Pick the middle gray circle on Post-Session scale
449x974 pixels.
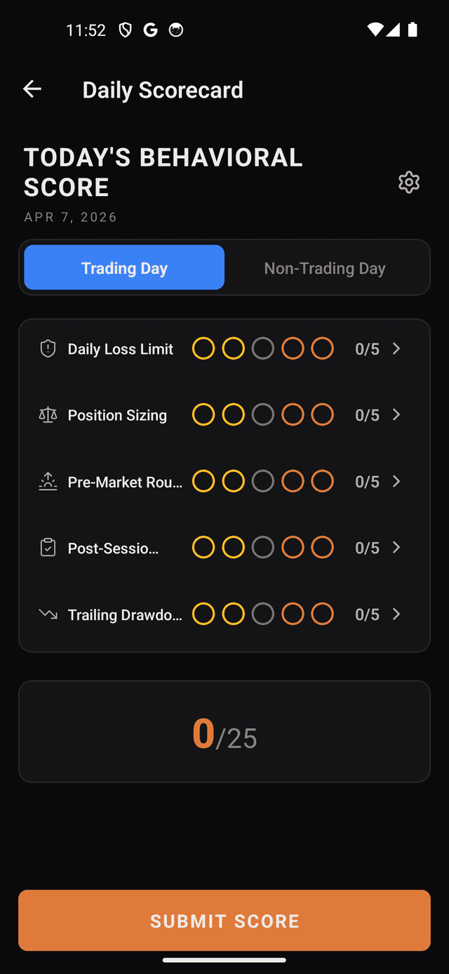pyautogui.click(x=263, y=547)
